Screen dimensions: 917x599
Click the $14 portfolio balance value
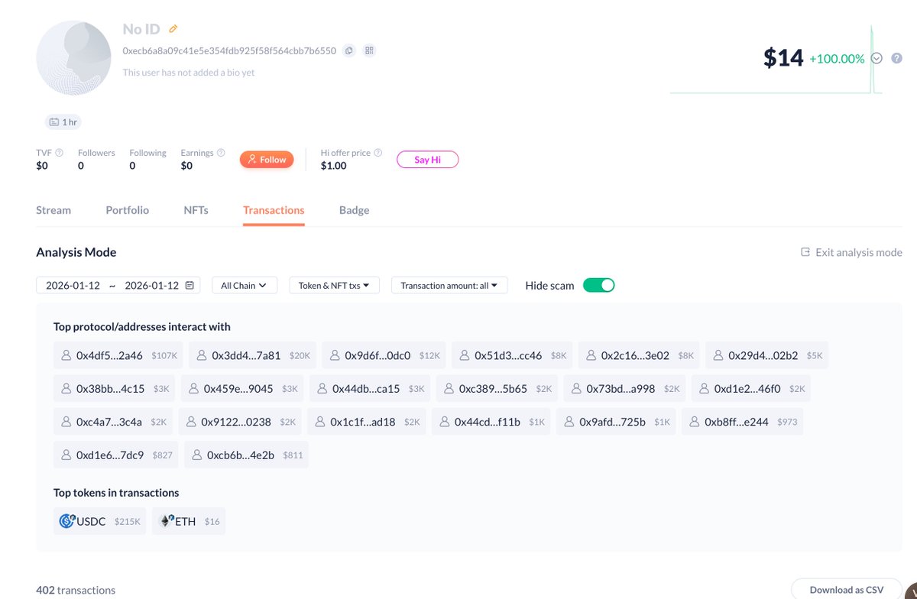(x=783, y=58)
